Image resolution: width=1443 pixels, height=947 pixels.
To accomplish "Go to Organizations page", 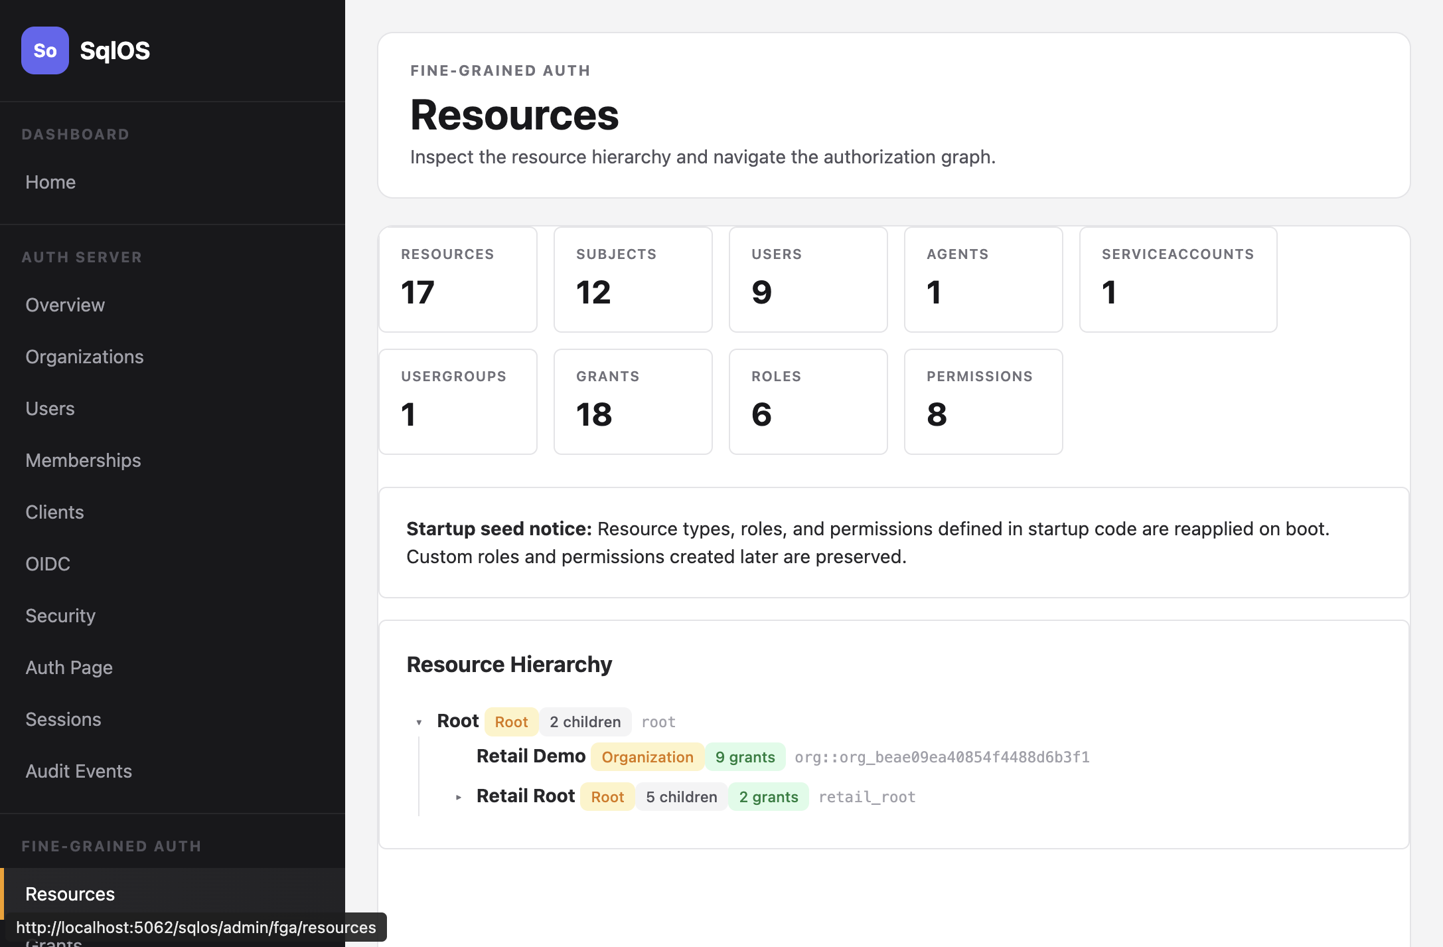I will click(x=84, y=357).
